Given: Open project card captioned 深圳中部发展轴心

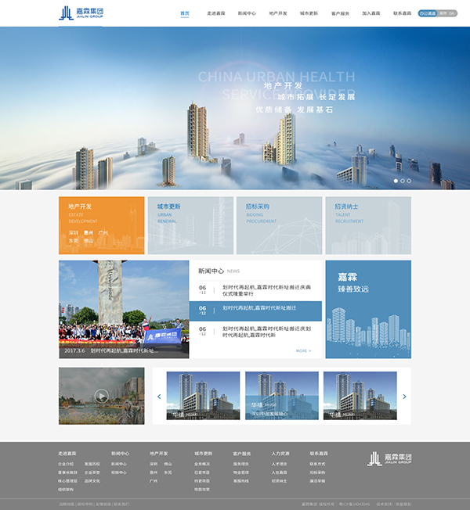Looking at the screenshot, I should coord(282,396).
